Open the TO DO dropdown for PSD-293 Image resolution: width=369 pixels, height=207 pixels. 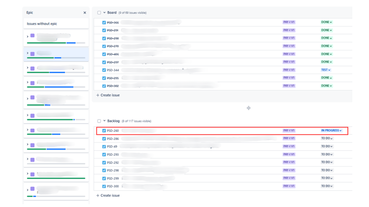(327, 154)
